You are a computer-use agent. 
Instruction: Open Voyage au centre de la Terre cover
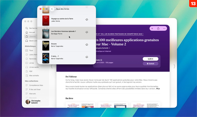click(x=46, y=21)
